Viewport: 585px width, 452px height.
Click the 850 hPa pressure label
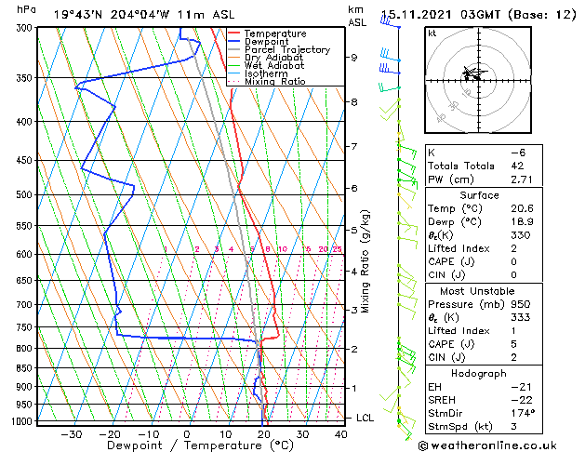click(26, 368)
